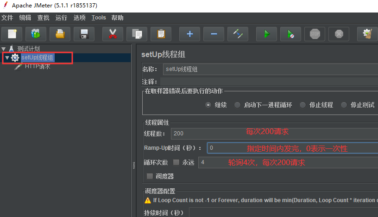The width and height of the screenshot is (378, 217).
Task: Open the 运行 menu
Action: pyautogui.click(x=62, y=18)
